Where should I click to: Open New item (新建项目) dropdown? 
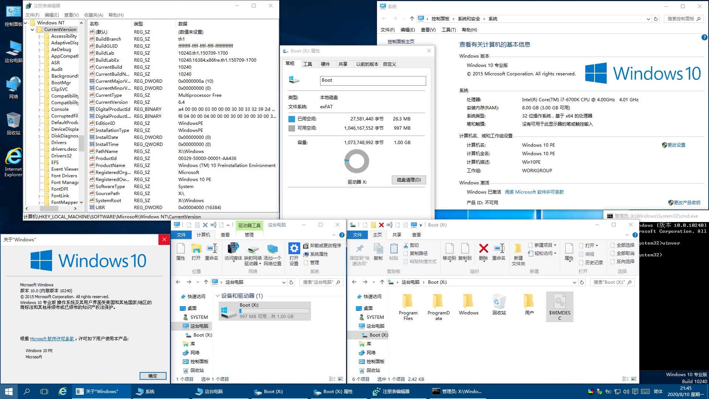tap(542, 245)
